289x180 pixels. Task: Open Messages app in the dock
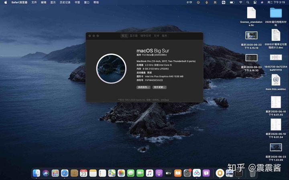130,173
